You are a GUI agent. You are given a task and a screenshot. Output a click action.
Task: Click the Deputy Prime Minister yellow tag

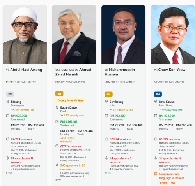70,100
